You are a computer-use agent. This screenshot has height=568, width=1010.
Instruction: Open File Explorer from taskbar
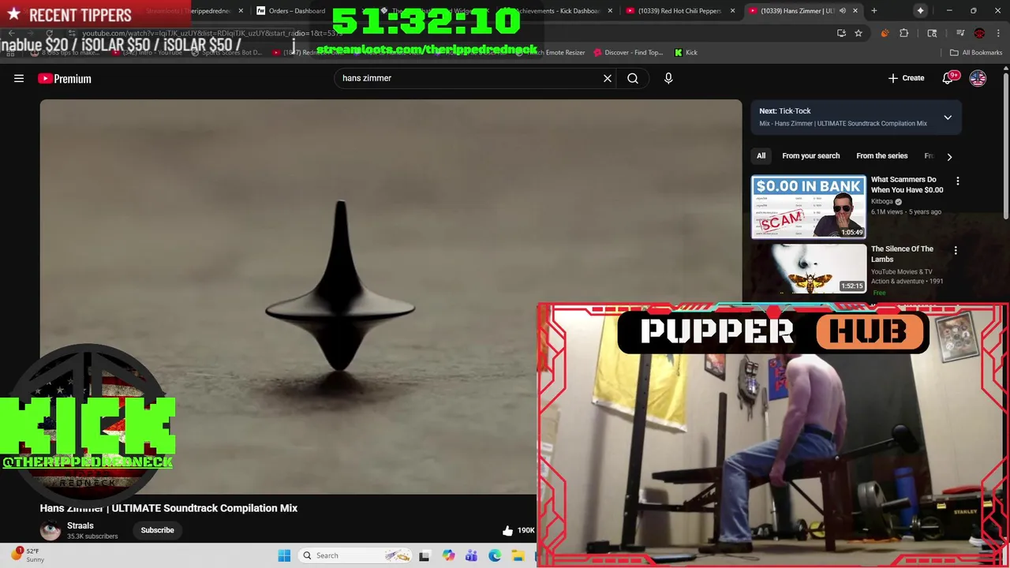[518, 555]
